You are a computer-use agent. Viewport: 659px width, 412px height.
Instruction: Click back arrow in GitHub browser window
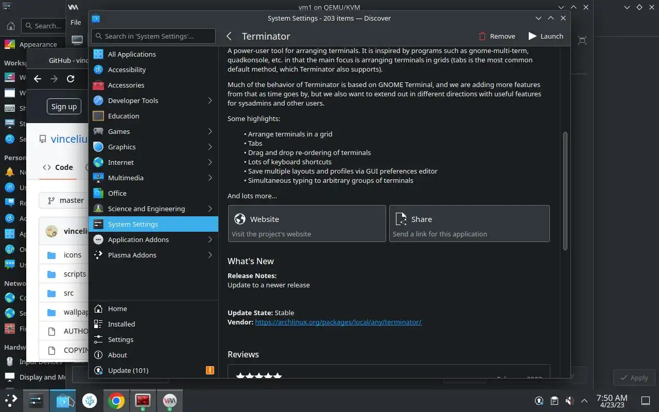[x=37, y=79]
